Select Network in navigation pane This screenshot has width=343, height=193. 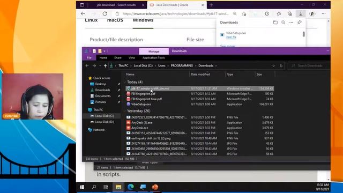click(99, 130)
